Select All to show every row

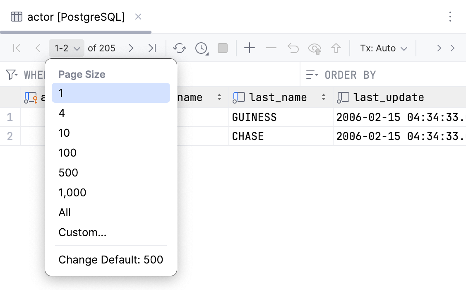click(65, 213)
